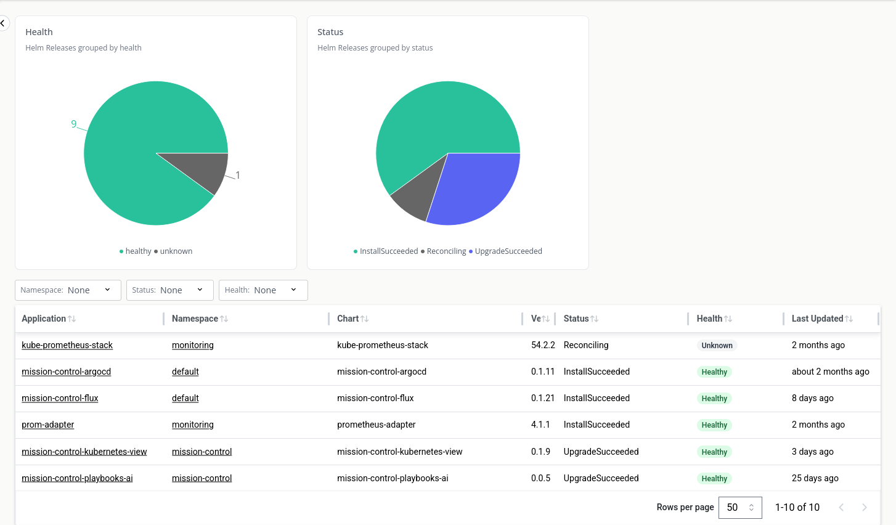
Task: Sort by Last Updated column icon
Action: (x=849, y=319)
